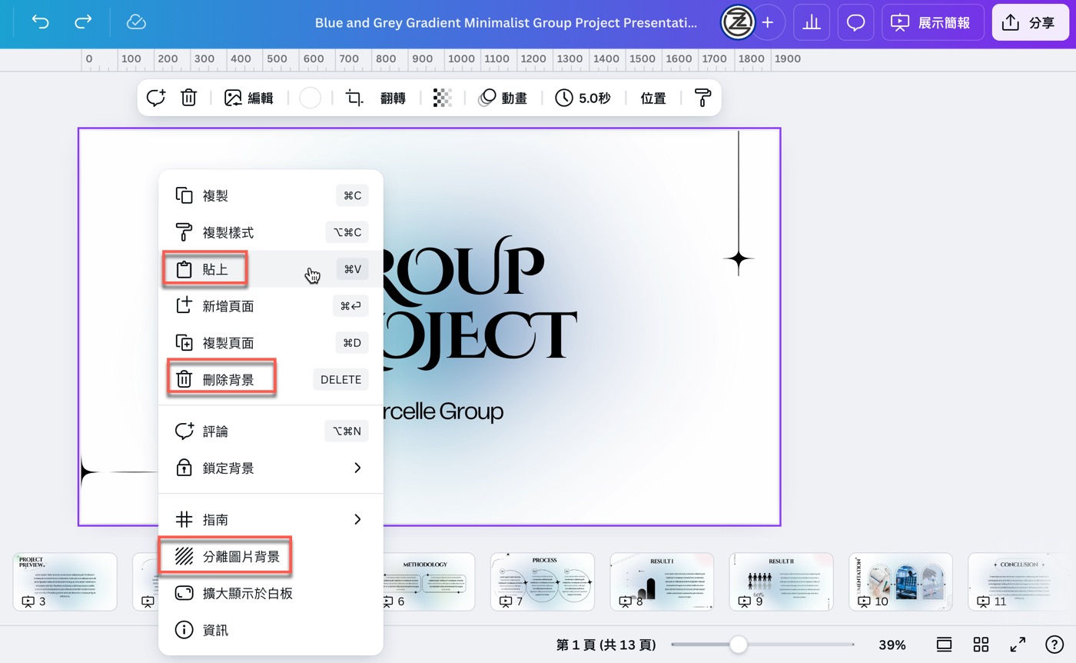Click 第 1 頁 (共 13 頁) page indicator
This screenshot has width=1076, height=663.
point(606,645)
